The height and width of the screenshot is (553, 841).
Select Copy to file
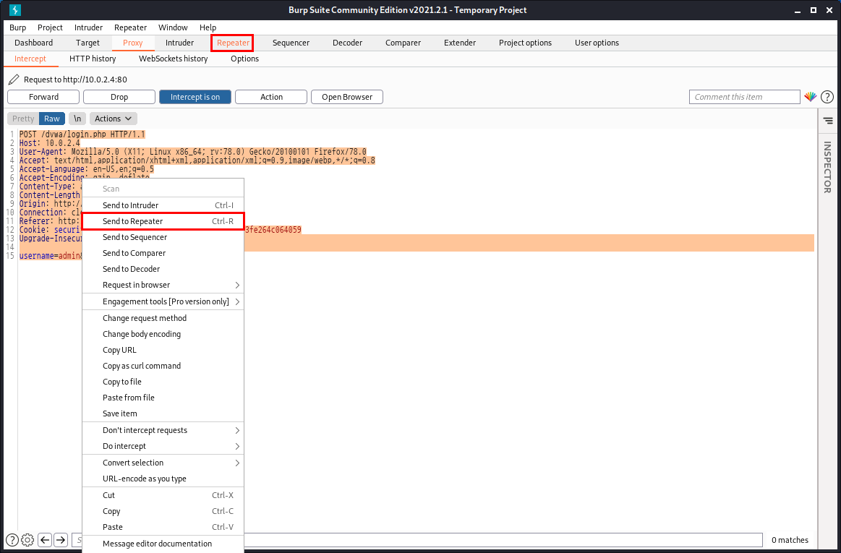(163, 382)
